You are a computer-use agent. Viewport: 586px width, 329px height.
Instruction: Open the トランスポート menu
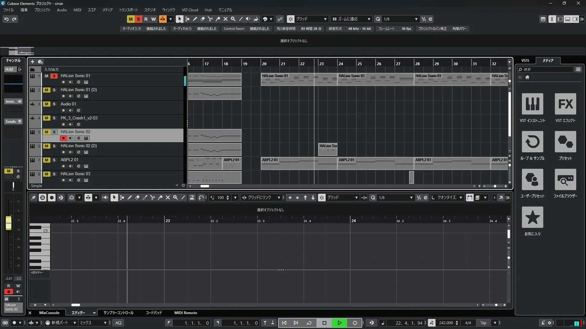pyautogui.click(x=128, y=10)
